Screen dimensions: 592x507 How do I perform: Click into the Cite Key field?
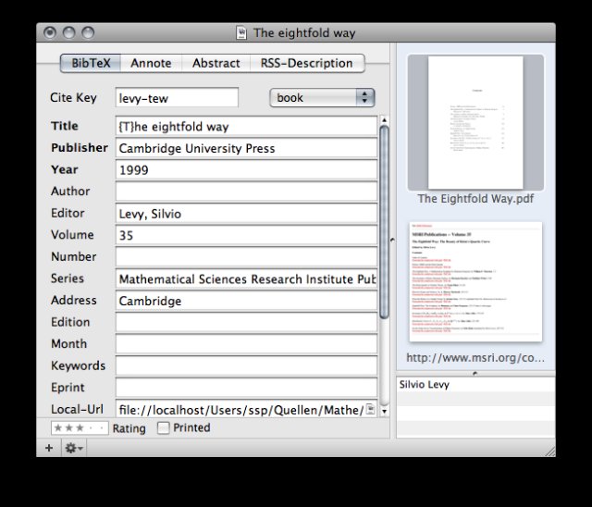pyautogui.click(x=177, y=98)
